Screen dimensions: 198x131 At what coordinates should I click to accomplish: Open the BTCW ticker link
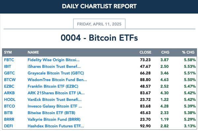click(x=10, y=80)
